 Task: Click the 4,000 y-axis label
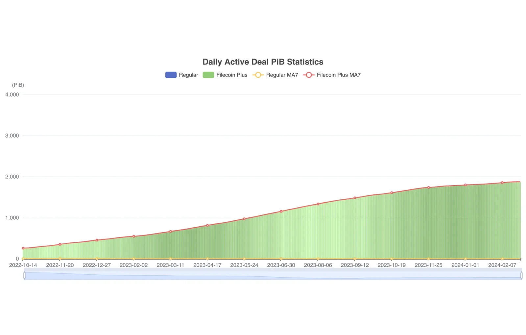pos(12,95)
